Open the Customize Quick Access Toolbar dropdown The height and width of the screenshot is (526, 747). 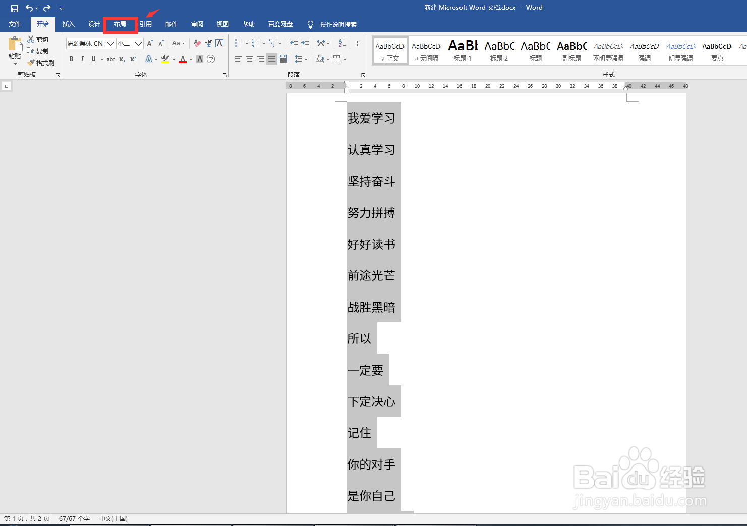[62, 8]
